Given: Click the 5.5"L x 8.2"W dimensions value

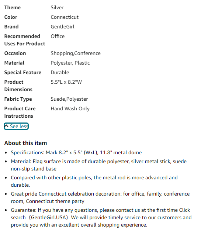Looking at the screenshot, I should click(x=66, y=82).
